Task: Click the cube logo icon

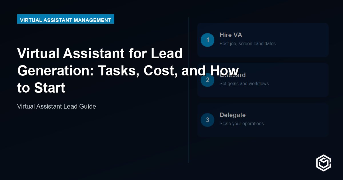Action: point(324,163)
